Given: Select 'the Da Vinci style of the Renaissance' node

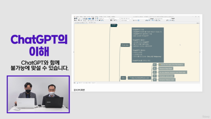Looking at the screenshot, I should coord(171,65).
